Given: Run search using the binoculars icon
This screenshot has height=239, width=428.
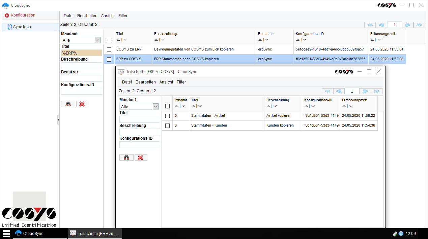Looking at the screenshot, I should coord(68,104).
